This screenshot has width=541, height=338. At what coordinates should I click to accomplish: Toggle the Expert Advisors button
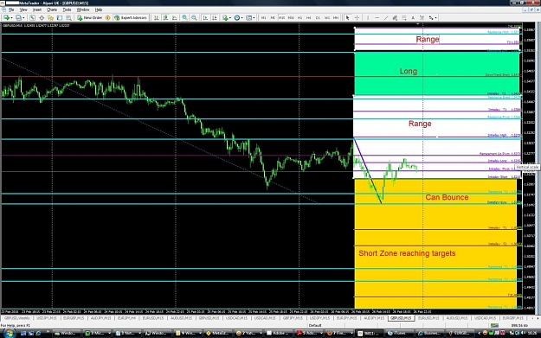131,17
